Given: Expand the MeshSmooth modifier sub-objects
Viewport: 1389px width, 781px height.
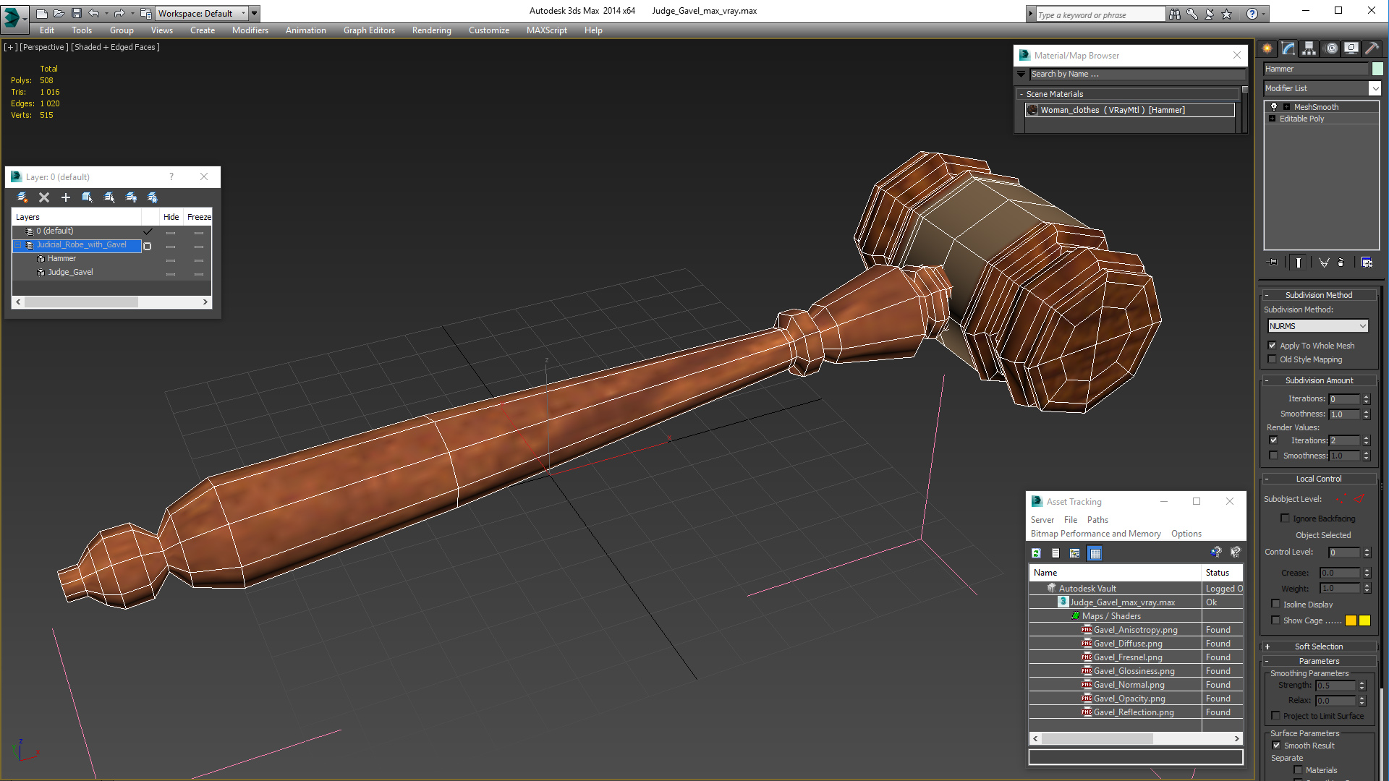Looking at the screenshot, I should 1287,107.
